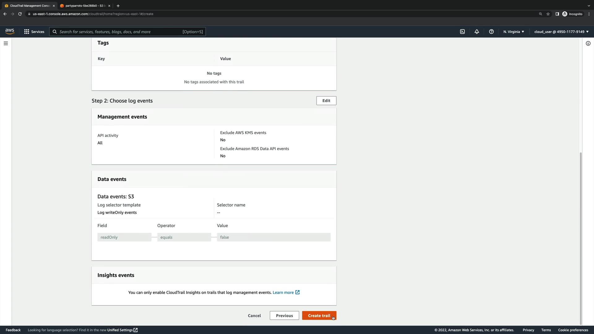Open the Services grid menu
The image size is (594, 334).
[x=34, y=32]
